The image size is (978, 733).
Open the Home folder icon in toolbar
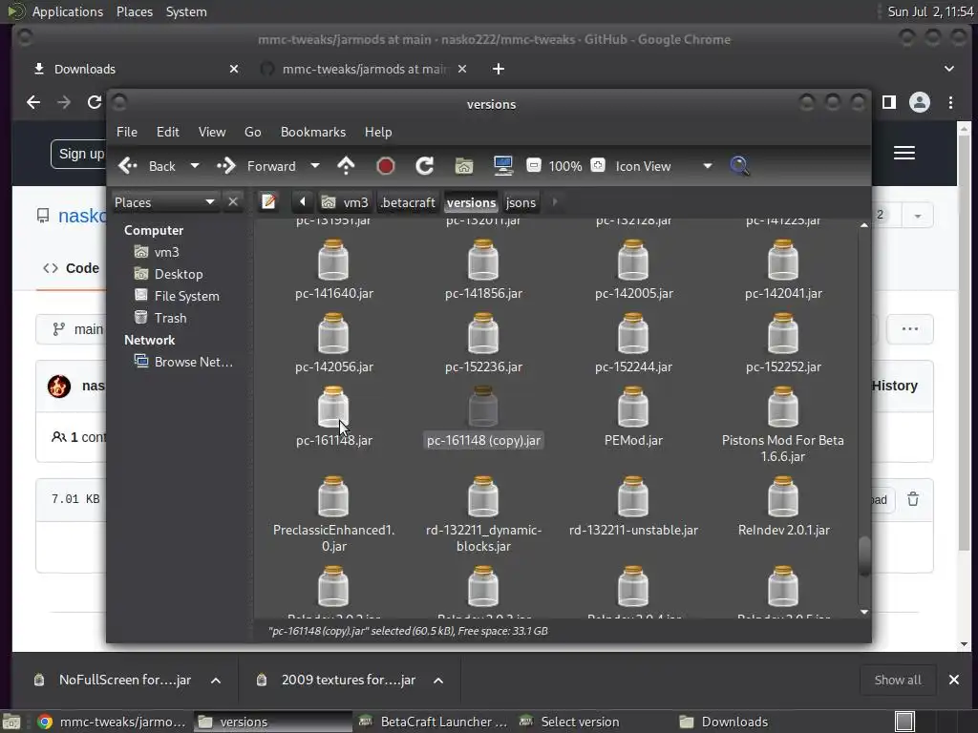click(x=464, y=166)
